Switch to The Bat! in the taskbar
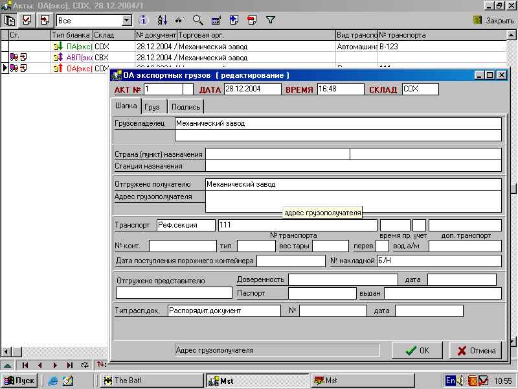This screenshot has height=389, width=518. pos(152,381)
